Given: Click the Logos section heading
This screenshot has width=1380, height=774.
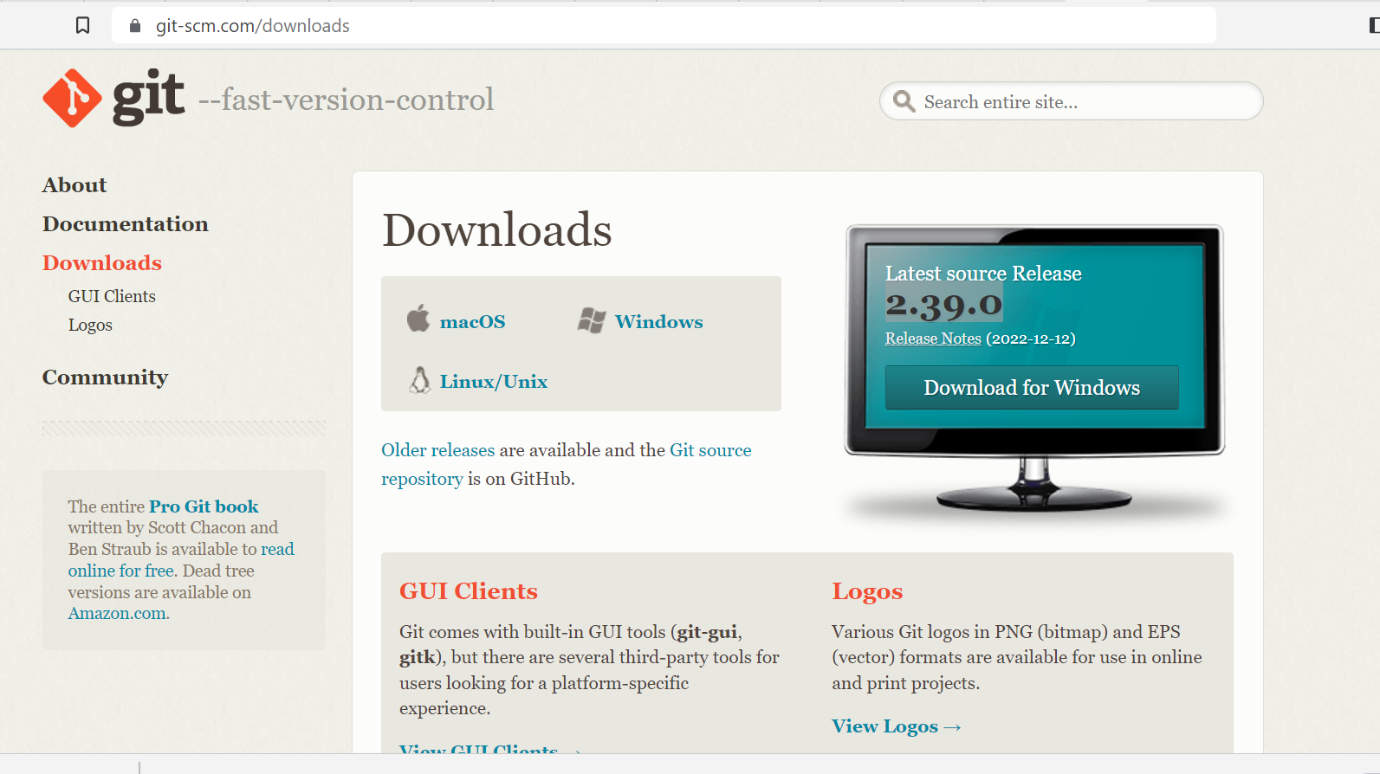Looking at the screenshot, I should point(867,591).
